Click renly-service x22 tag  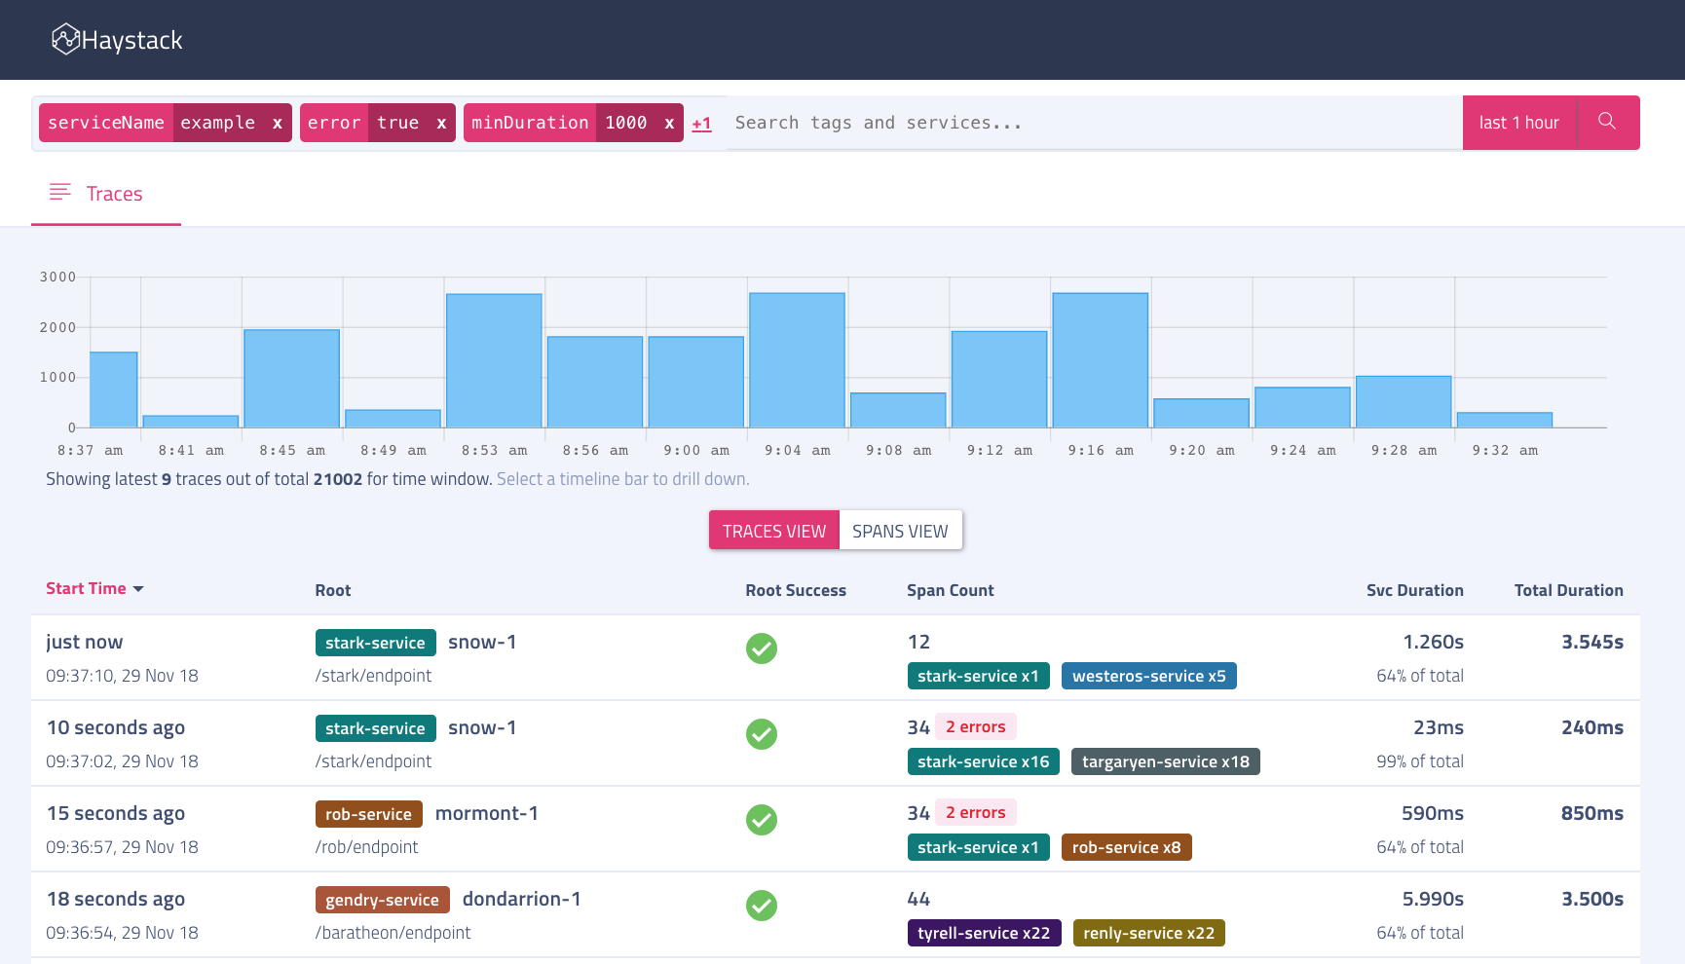click(1149, 933)
